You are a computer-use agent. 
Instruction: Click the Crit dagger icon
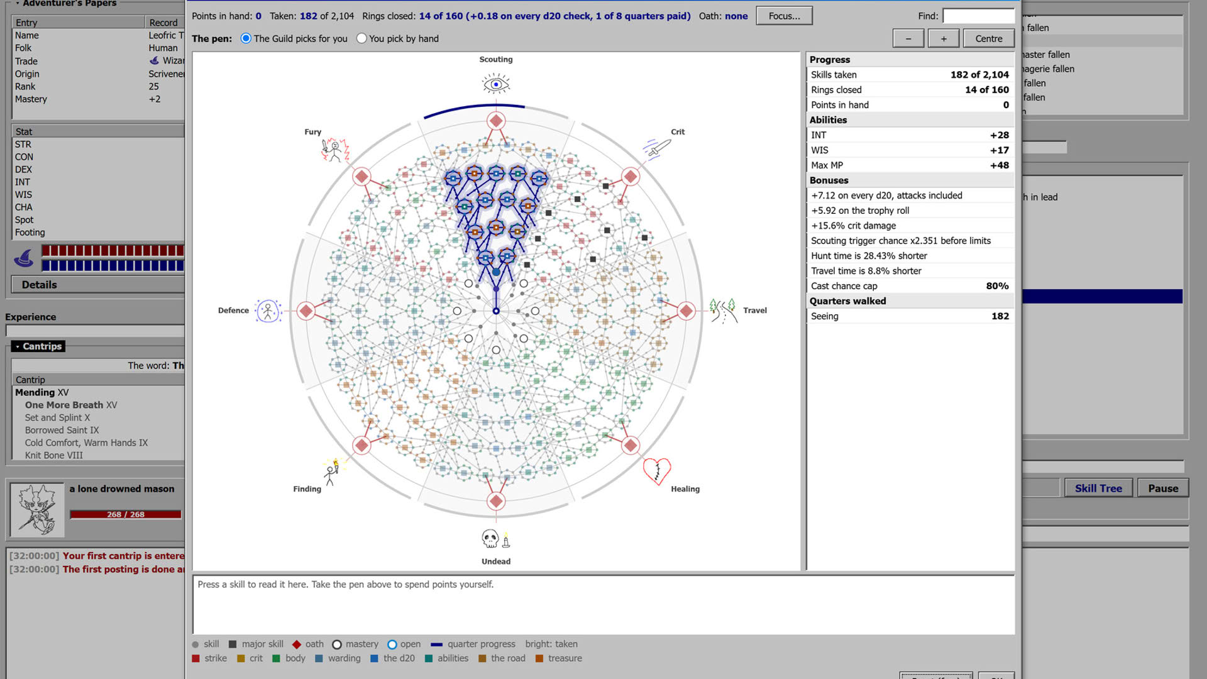657,149
